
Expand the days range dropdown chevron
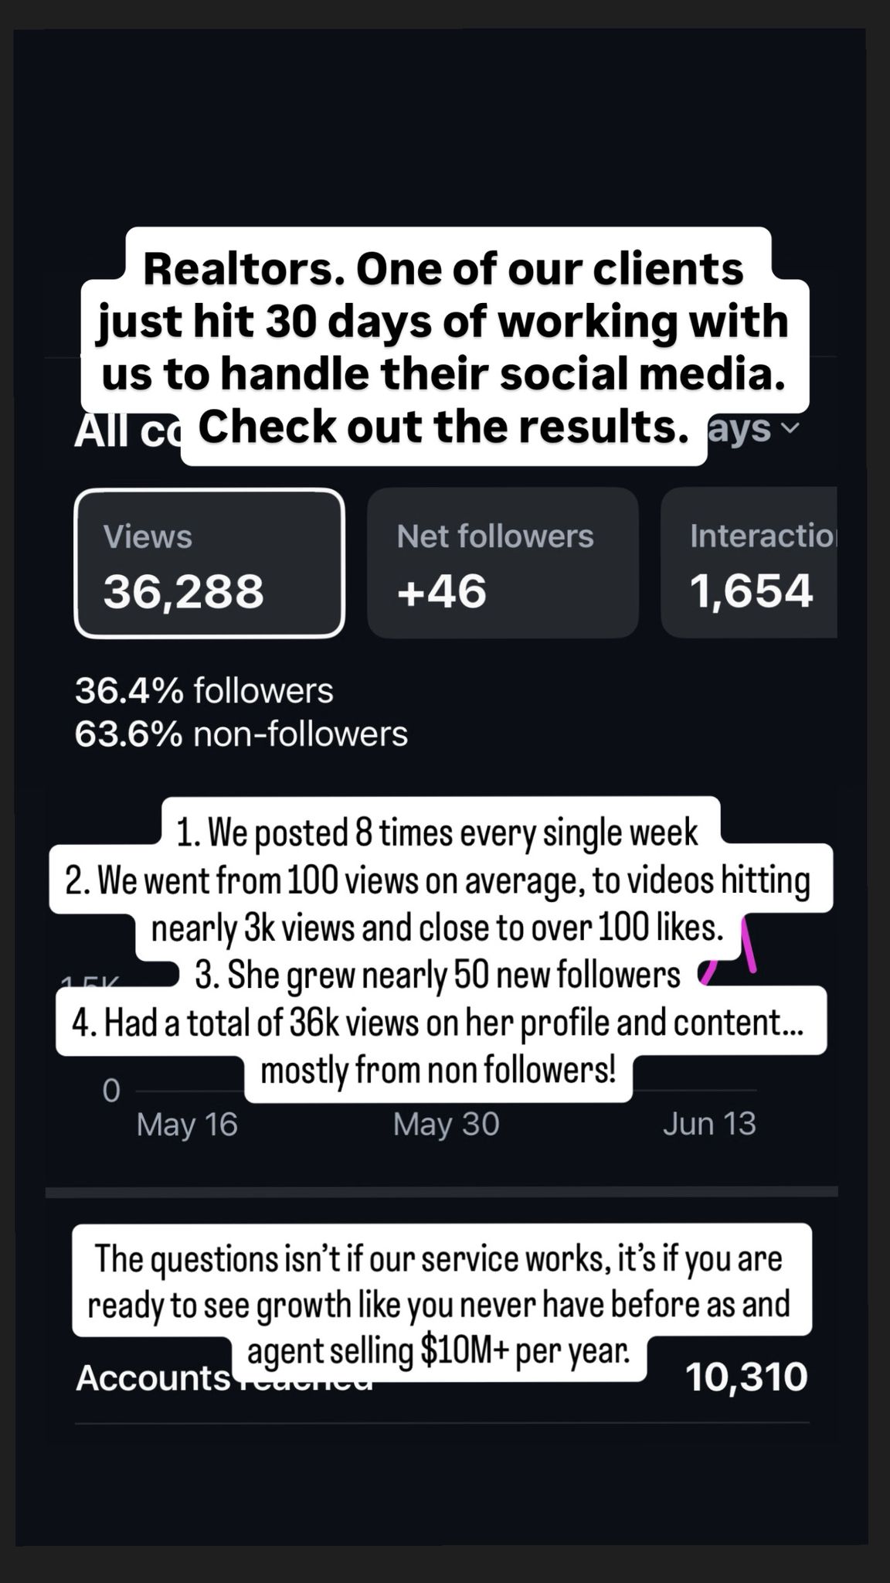[x=790, y=427]
